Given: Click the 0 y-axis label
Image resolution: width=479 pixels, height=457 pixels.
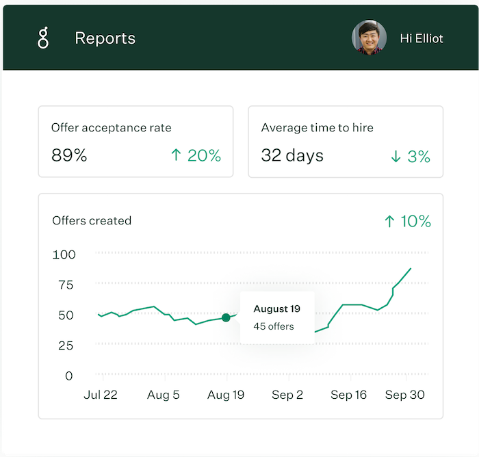Looking at the screenshot, I should click(69, 376).
